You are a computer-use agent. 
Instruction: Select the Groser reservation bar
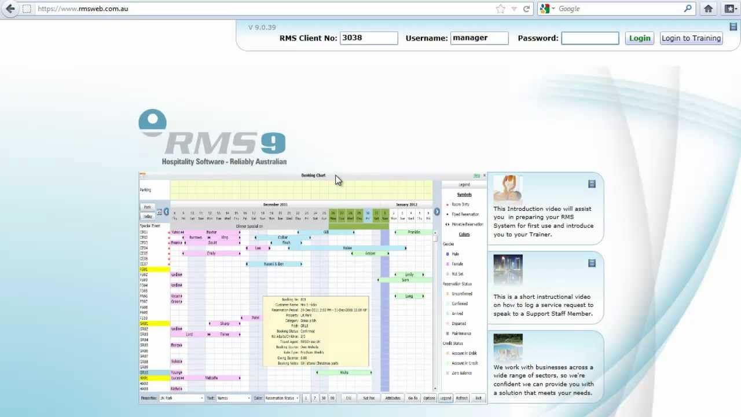point(370,253)
